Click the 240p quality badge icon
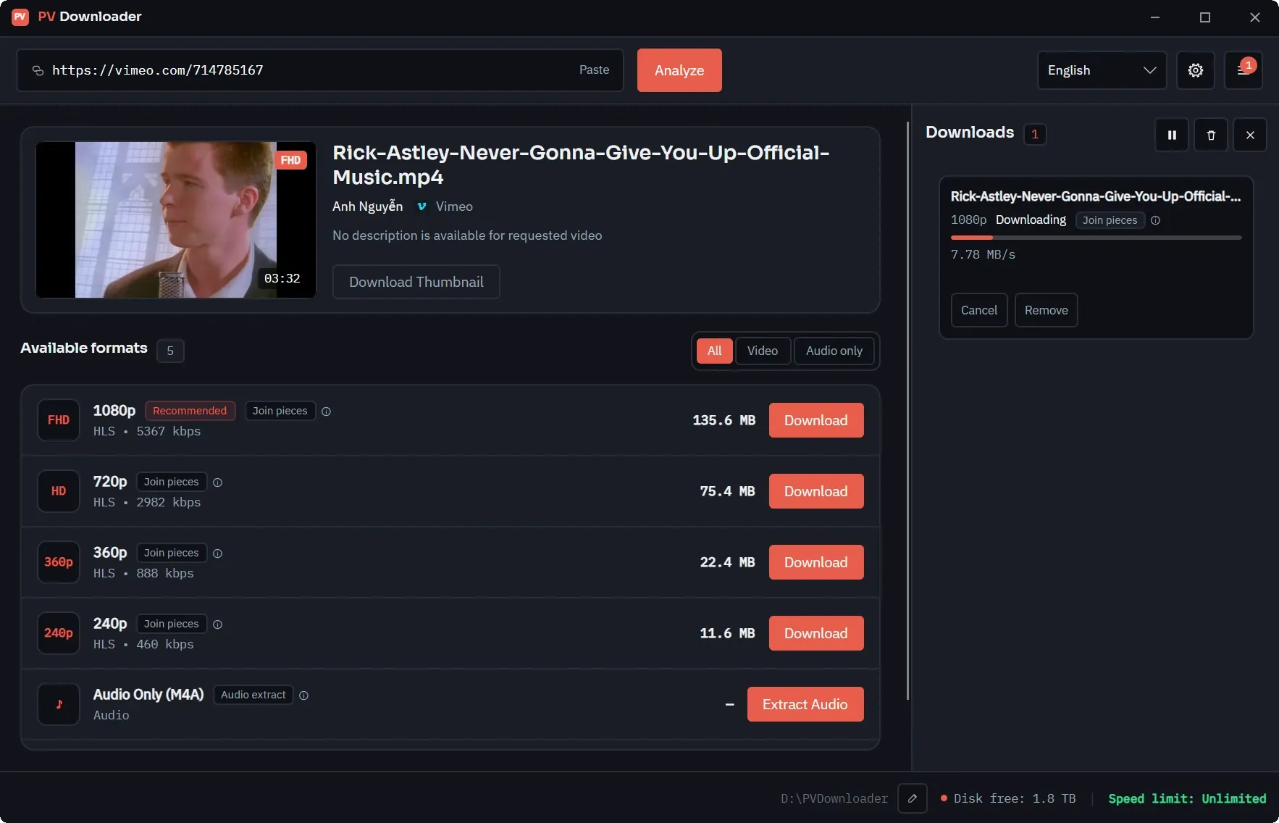Image resolution: width=1279 pixels, height=823 pixels. (59, 633)
